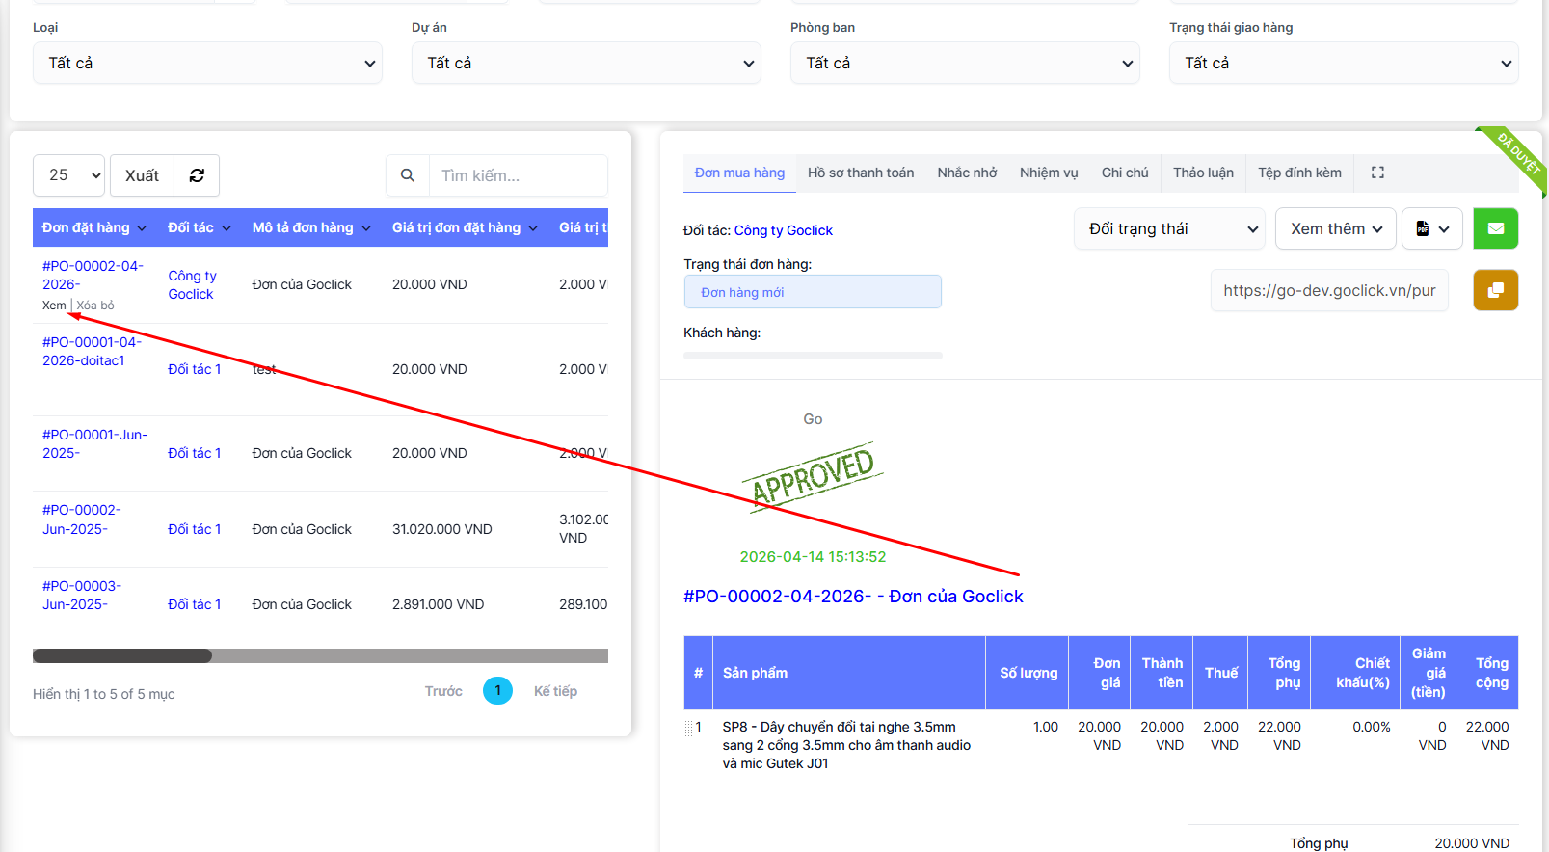This screenshot has width=1549, height=852.
Task: Switch to Hồ sơ thanh toán tab
Action: pos(860,173)
